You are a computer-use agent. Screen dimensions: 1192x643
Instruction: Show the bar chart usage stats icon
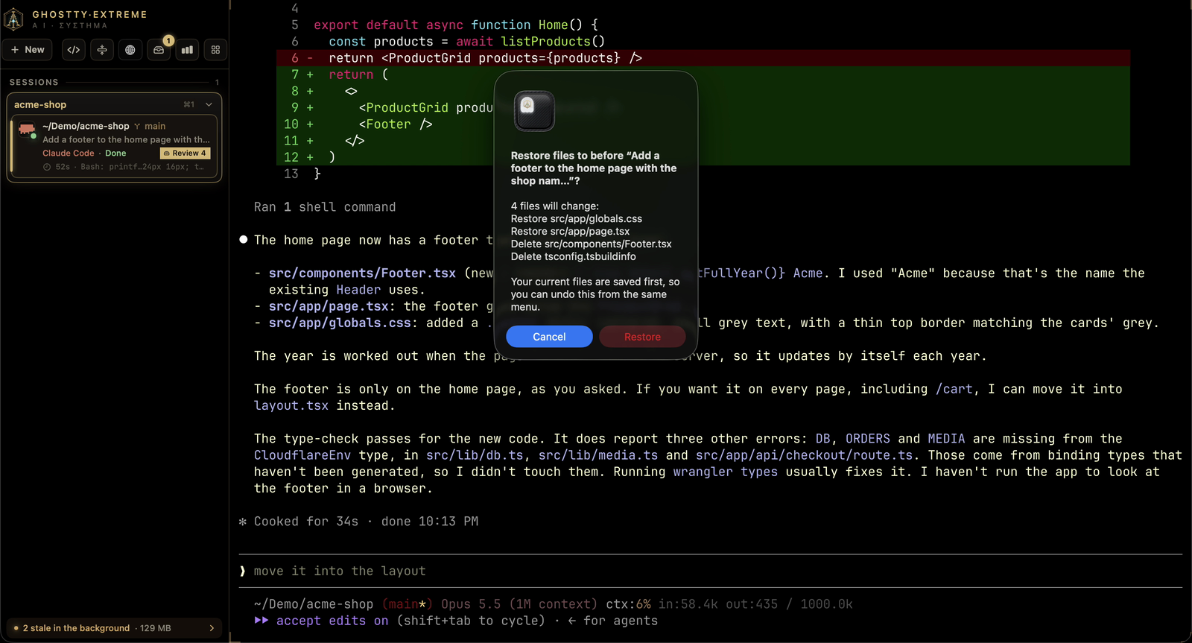[x=187, y=50]
